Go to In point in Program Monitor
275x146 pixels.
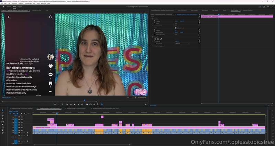(x=67, y=105)
